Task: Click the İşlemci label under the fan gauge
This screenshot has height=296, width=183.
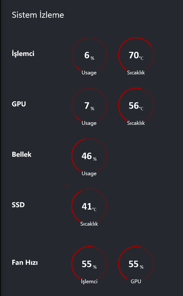Action: click(89, 281)
